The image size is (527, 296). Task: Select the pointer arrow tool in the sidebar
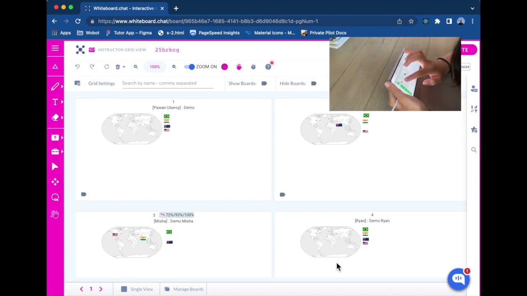[55, 166]
